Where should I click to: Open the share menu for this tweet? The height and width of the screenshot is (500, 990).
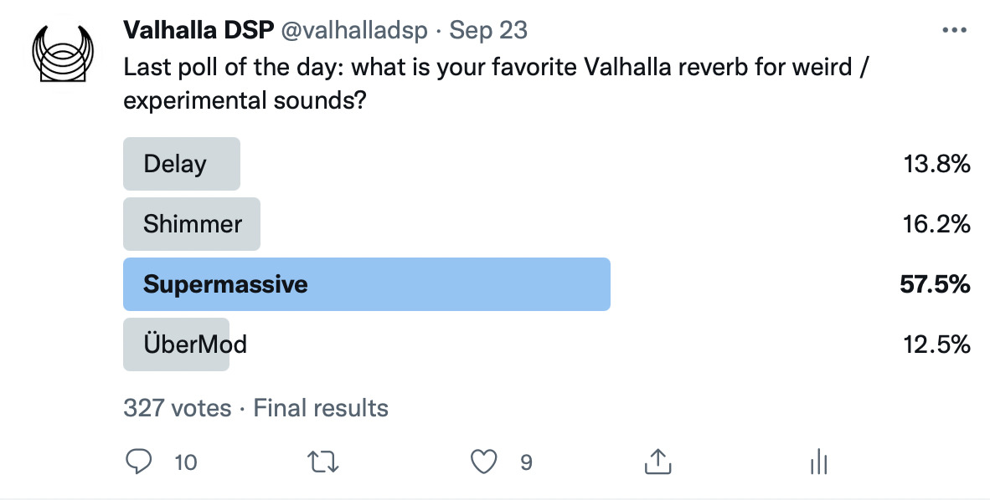(x=658, y=461)
